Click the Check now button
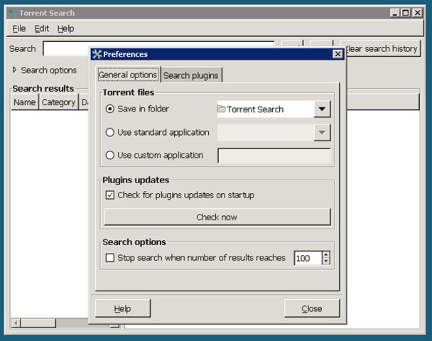The width and height of the screenshot is (432, 341). click(217, 217)
